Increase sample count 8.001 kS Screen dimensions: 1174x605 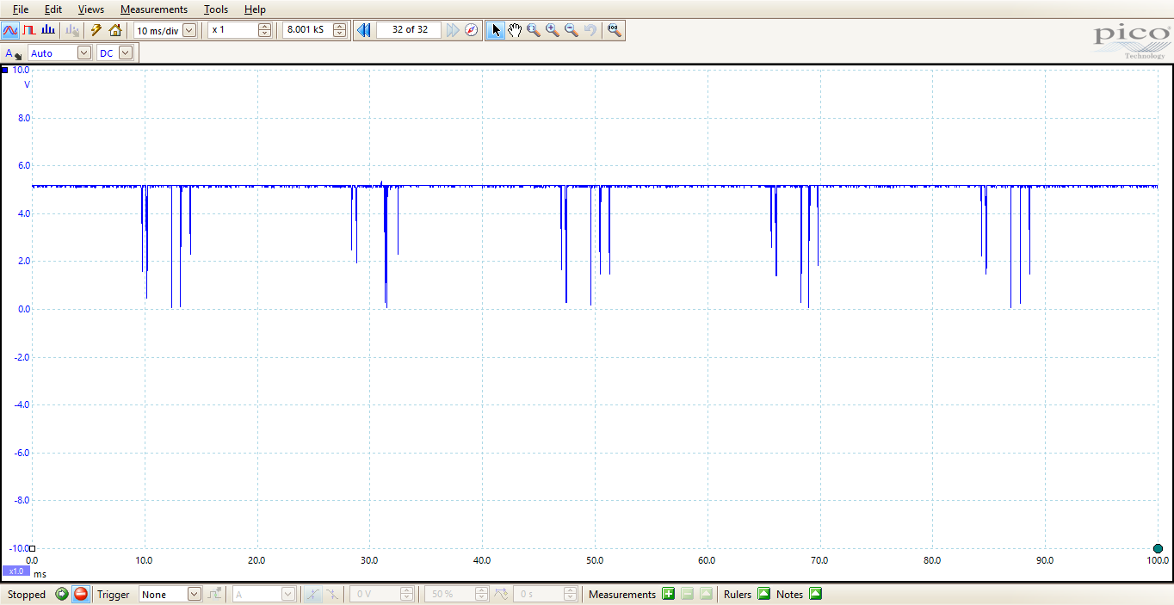click(x=340, y=26)
